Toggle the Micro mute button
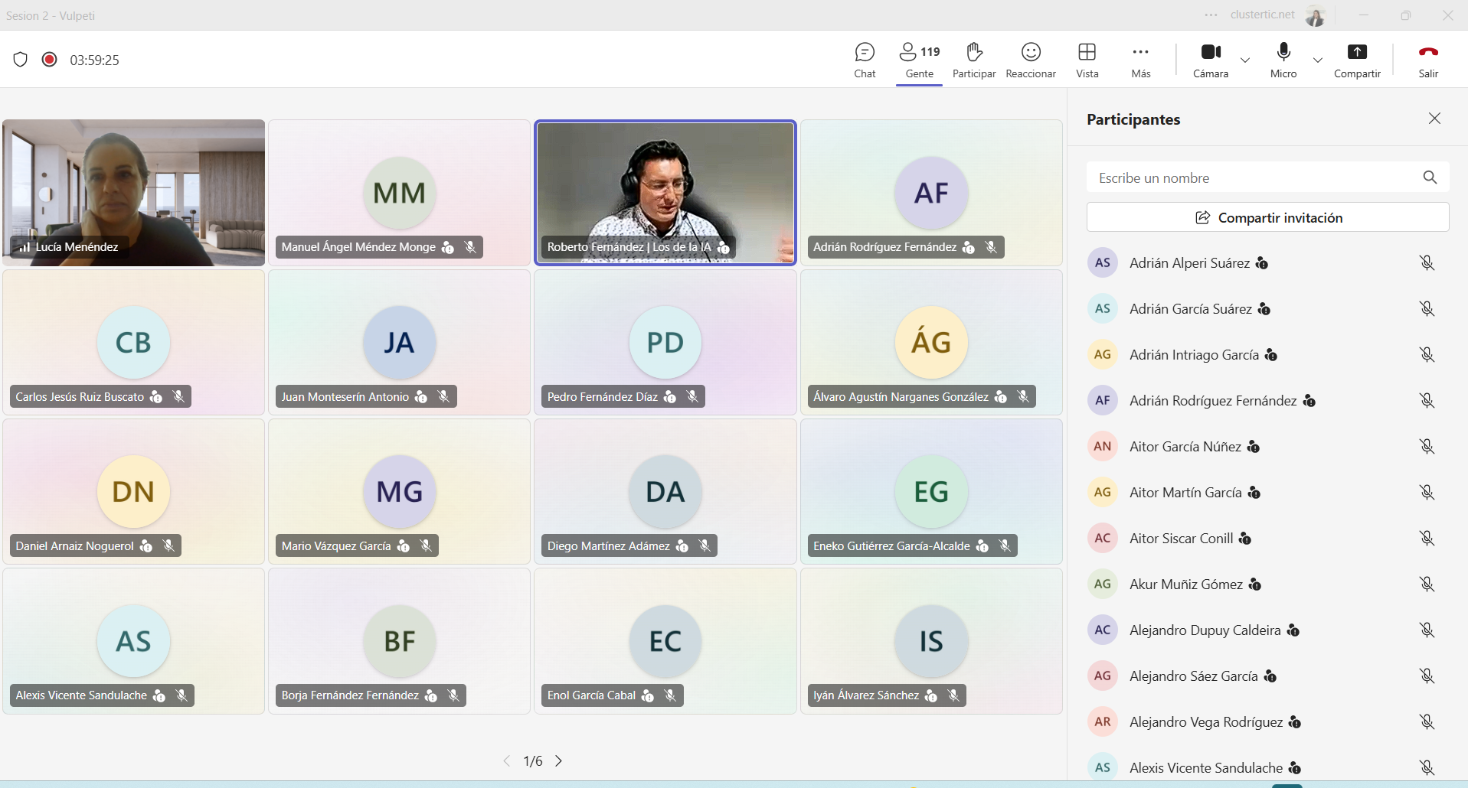Viewport: 1468px width, 788px height. pyautogui.click(x=1283, y=60)
